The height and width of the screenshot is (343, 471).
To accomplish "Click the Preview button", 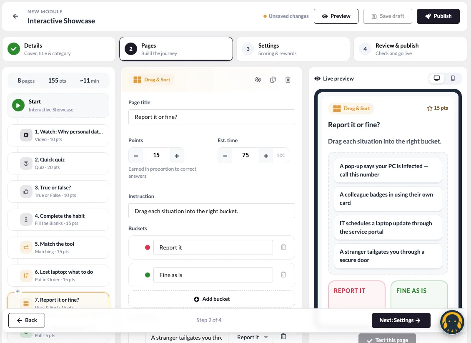I will pos(336,16).
